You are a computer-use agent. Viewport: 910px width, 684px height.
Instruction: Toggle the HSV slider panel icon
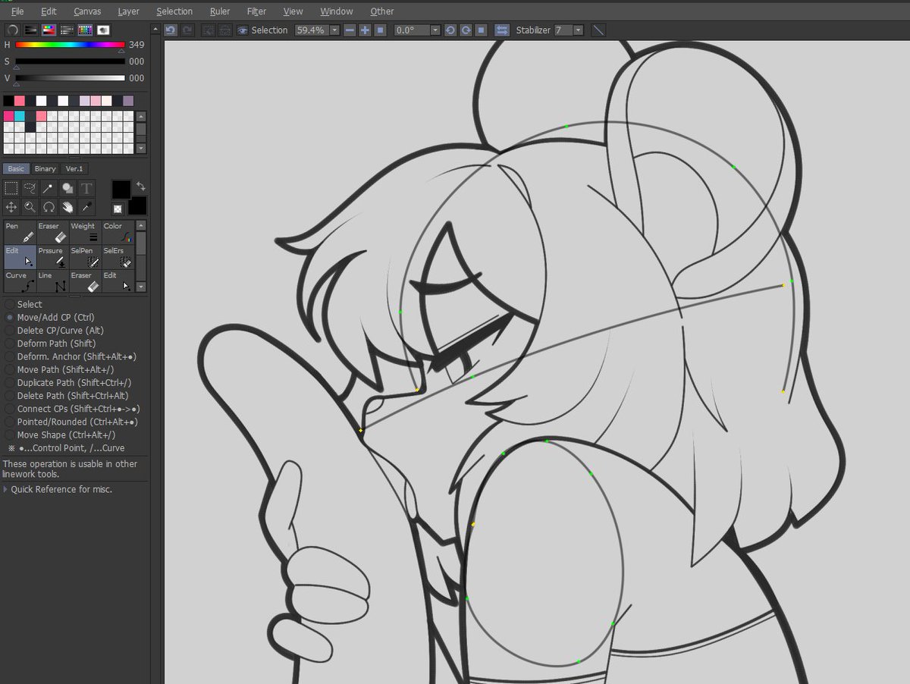pyautogui.click(x=49, y=30)
